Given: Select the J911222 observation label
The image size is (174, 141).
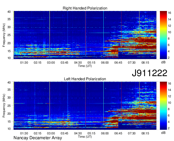Looking at the screenshot, I should [x=149, y=73].
